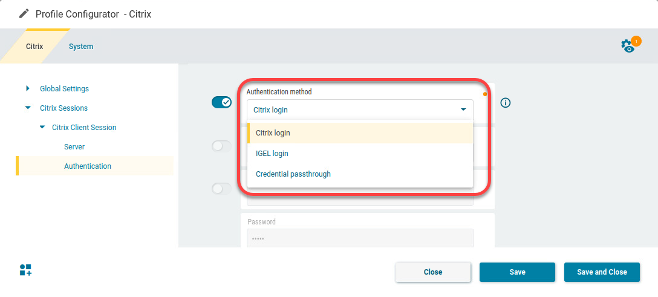
Task: Click the Password input field
Action: tap(360, 238)
